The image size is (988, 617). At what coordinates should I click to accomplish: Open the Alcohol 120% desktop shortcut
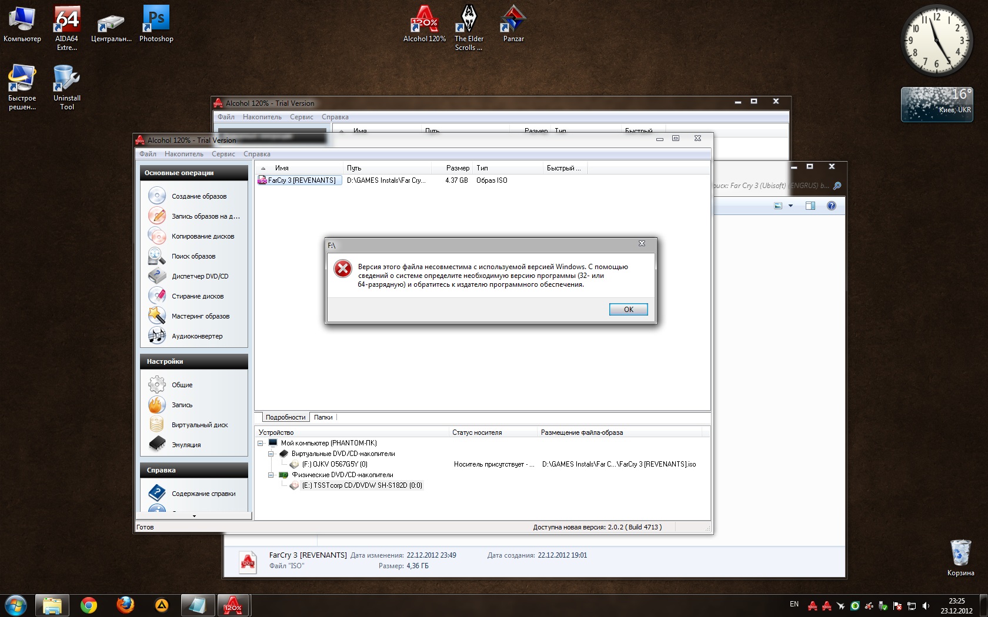[x=425, y=25]
